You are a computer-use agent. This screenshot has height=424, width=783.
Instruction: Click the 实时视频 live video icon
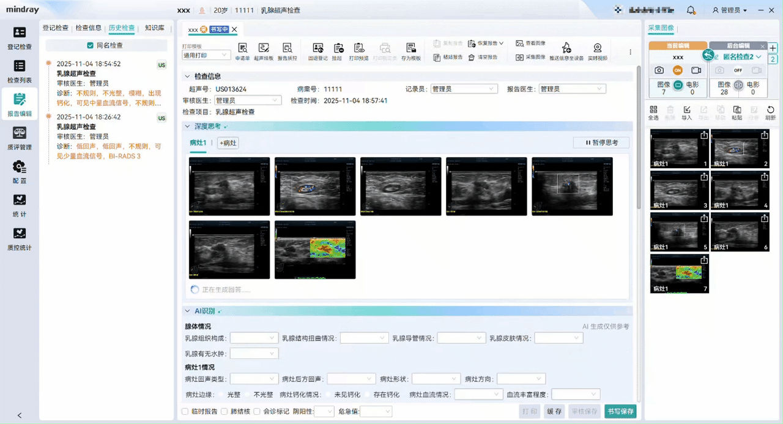click(x=597, y=50)
